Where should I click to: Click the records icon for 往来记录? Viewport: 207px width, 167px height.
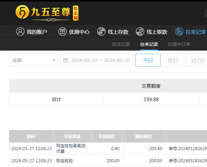(179, 31)
